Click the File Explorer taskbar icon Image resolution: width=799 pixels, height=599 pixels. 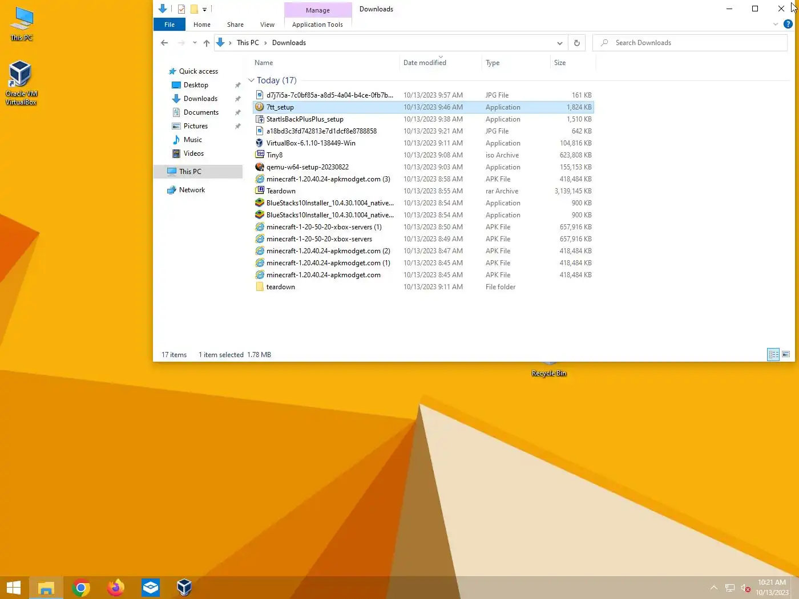click(46, 588)
